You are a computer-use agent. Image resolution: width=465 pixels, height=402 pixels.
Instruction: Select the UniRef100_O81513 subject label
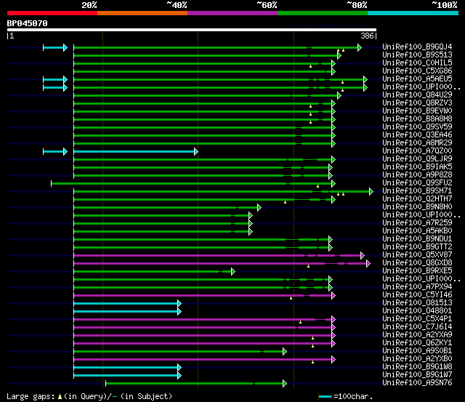[417, 303]
